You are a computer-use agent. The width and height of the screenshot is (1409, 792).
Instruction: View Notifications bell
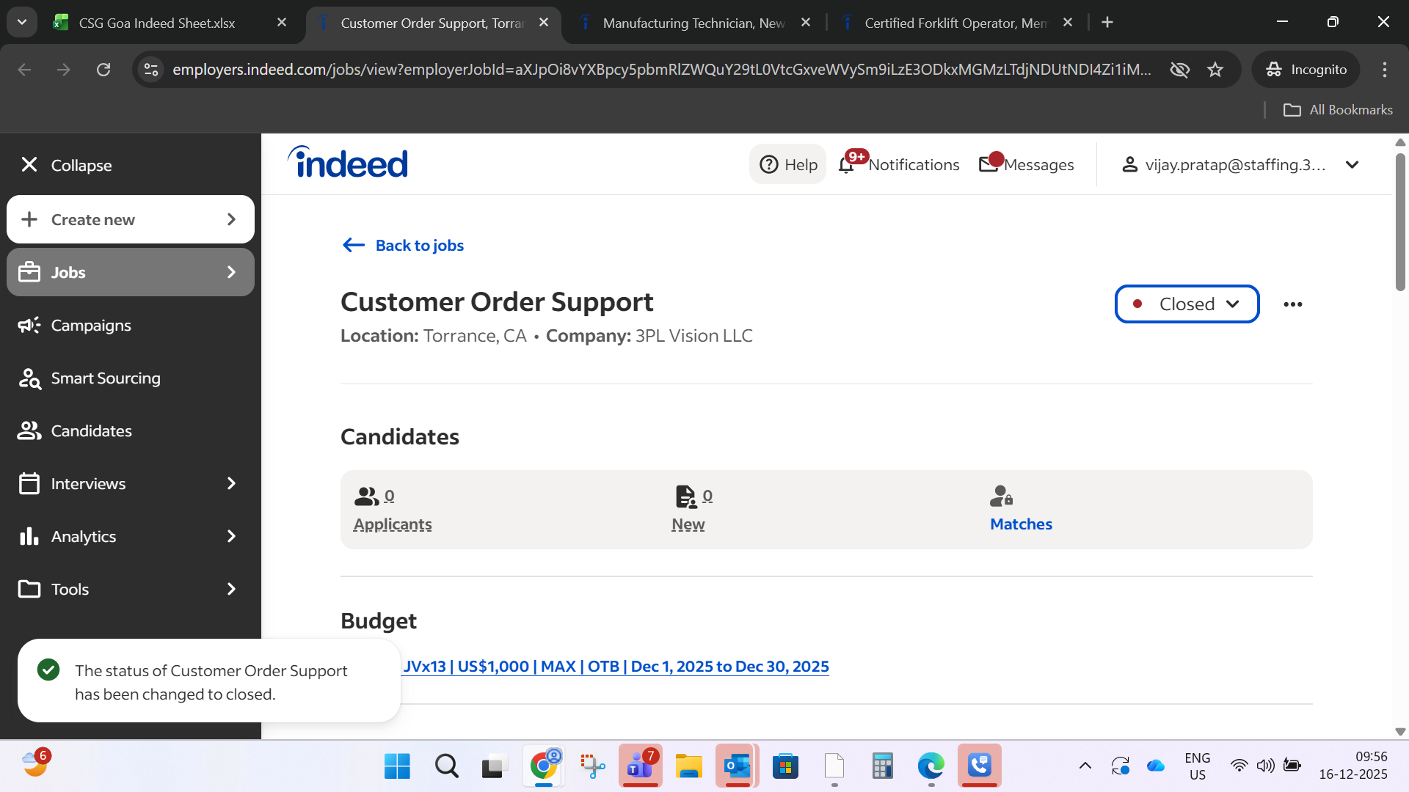[900, 164]
